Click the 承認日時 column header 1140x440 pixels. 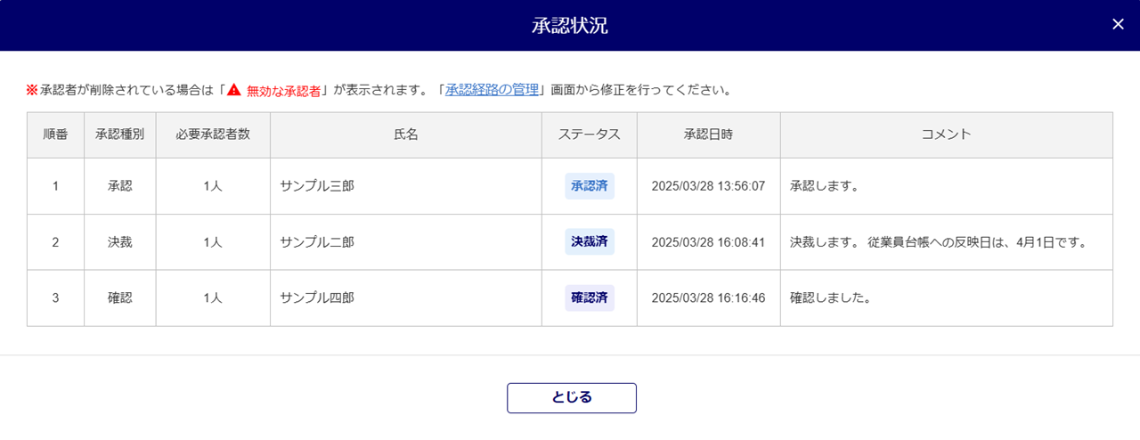tap(708, 134)
